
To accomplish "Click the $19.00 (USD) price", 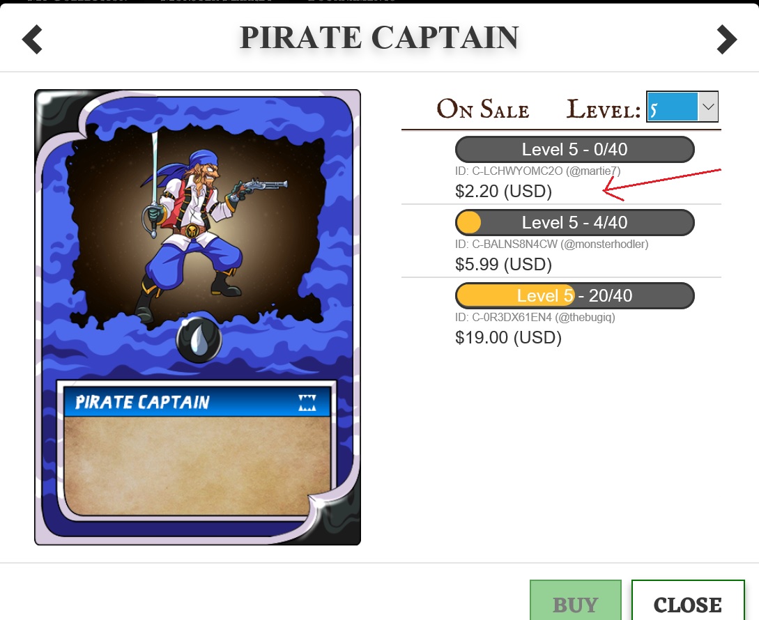I will [x=508, y=337].
